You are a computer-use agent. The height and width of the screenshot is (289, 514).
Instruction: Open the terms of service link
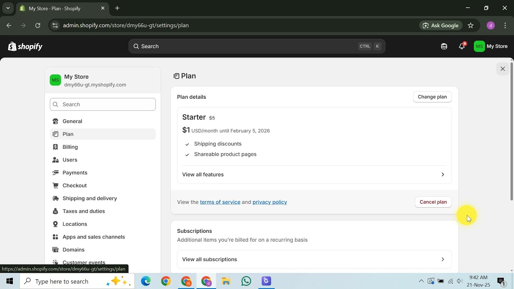(220, 202)
